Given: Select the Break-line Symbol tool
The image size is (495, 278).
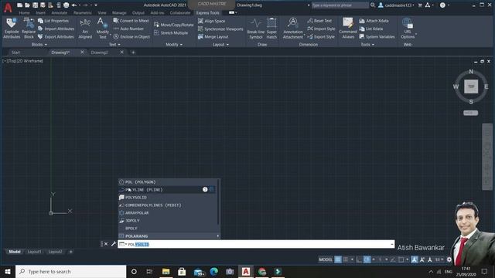Looking at the screenshot, I should [256, 28].
